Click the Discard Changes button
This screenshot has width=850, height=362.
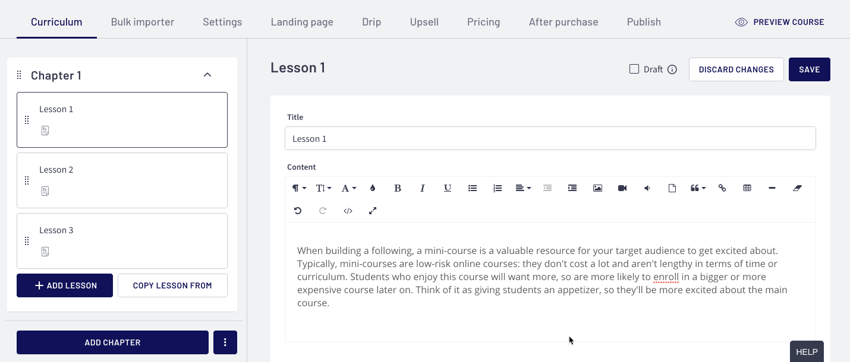(736, 69)
